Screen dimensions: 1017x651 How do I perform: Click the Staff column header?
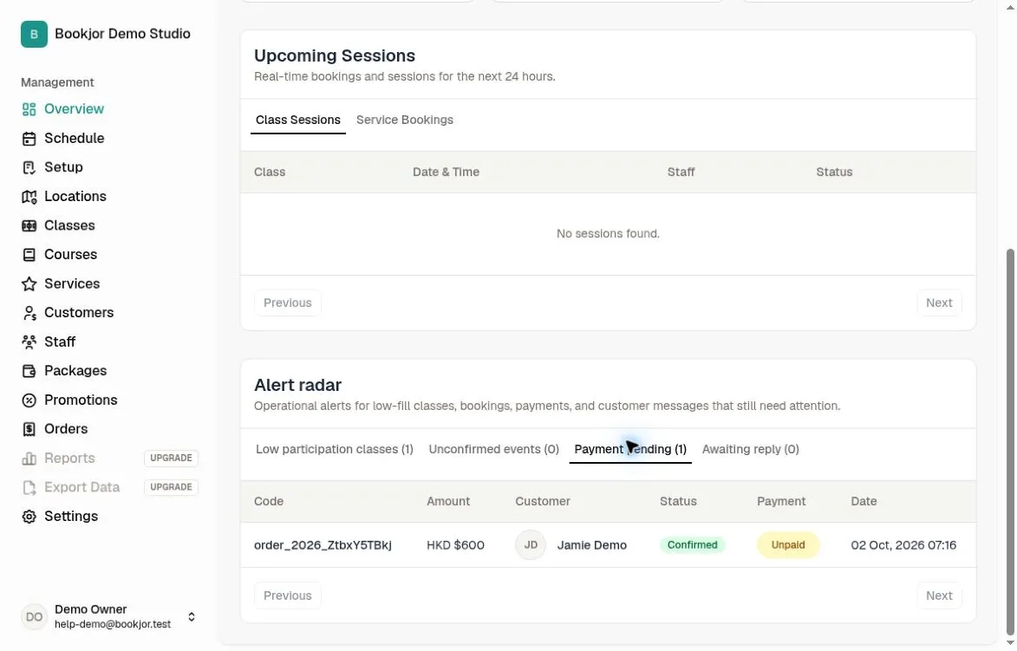681,173
